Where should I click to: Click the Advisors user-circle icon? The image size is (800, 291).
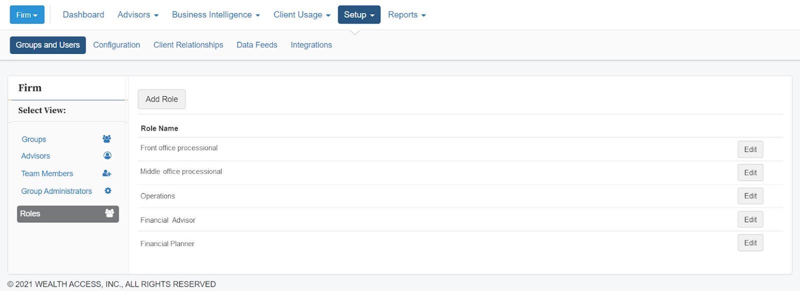pos(107,156)
